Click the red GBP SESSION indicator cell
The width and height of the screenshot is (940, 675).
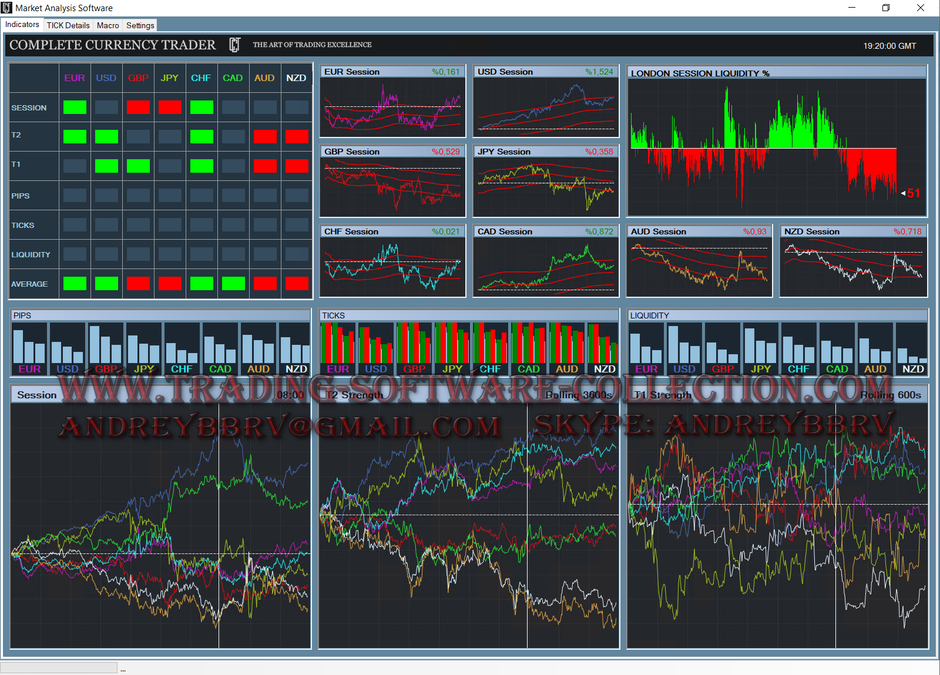[x=138, y=108]
